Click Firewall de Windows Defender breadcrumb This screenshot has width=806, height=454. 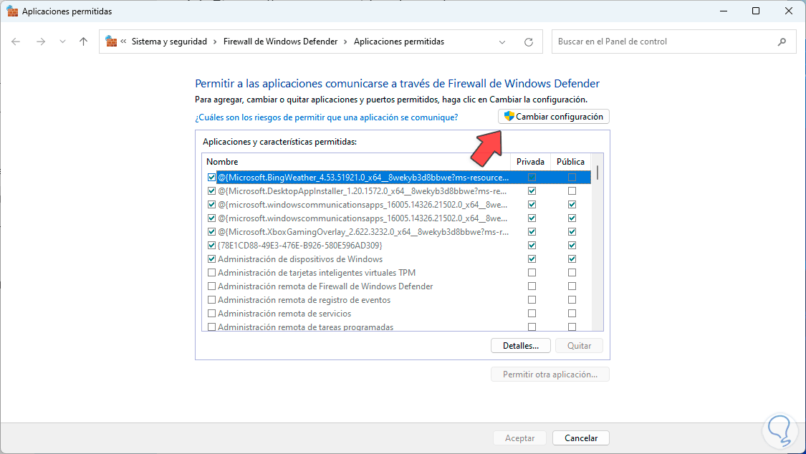click(x=280, y=42)
